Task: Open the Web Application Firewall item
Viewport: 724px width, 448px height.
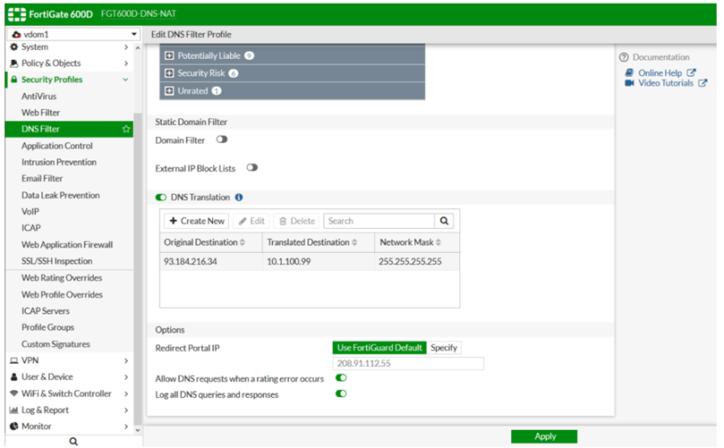Action: (67, 244)
